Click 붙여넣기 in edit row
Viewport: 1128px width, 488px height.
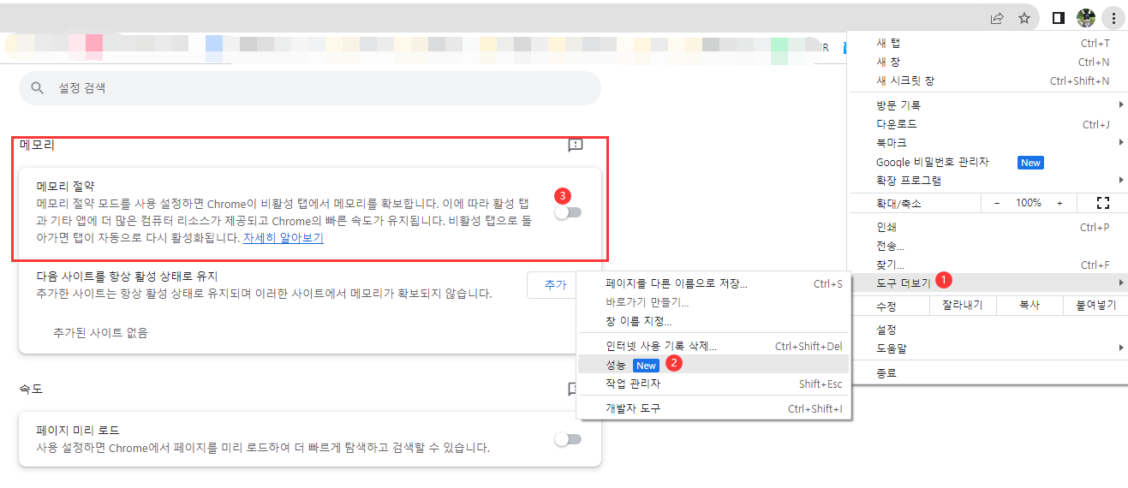(x=1095, y=306)
